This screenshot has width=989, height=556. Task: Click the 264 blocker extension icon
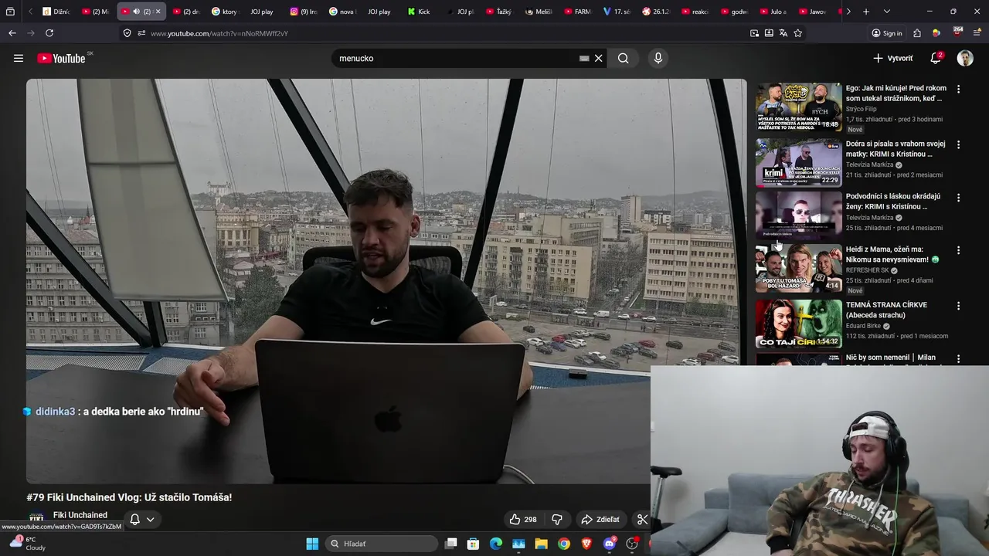(x=957, y=32)
